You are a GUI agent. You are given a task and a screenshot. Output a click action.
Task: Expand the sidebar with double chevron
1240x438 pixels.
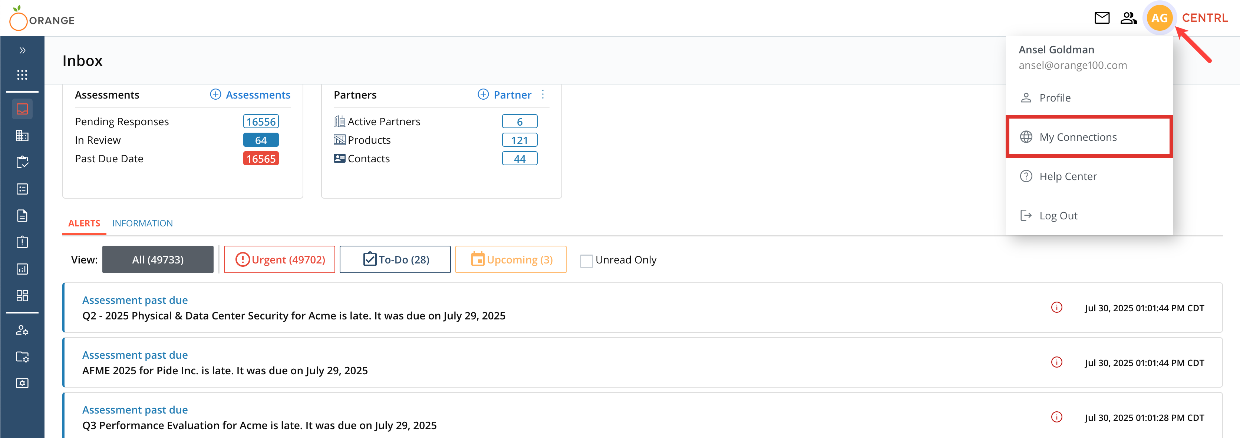(22, 50)
